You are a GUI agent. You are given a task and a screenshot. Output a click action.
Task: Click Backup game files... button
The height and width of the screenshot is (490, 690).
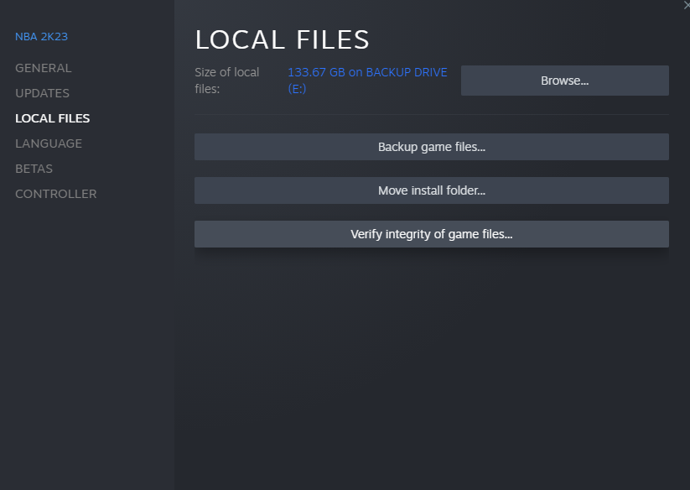[431, 147]
